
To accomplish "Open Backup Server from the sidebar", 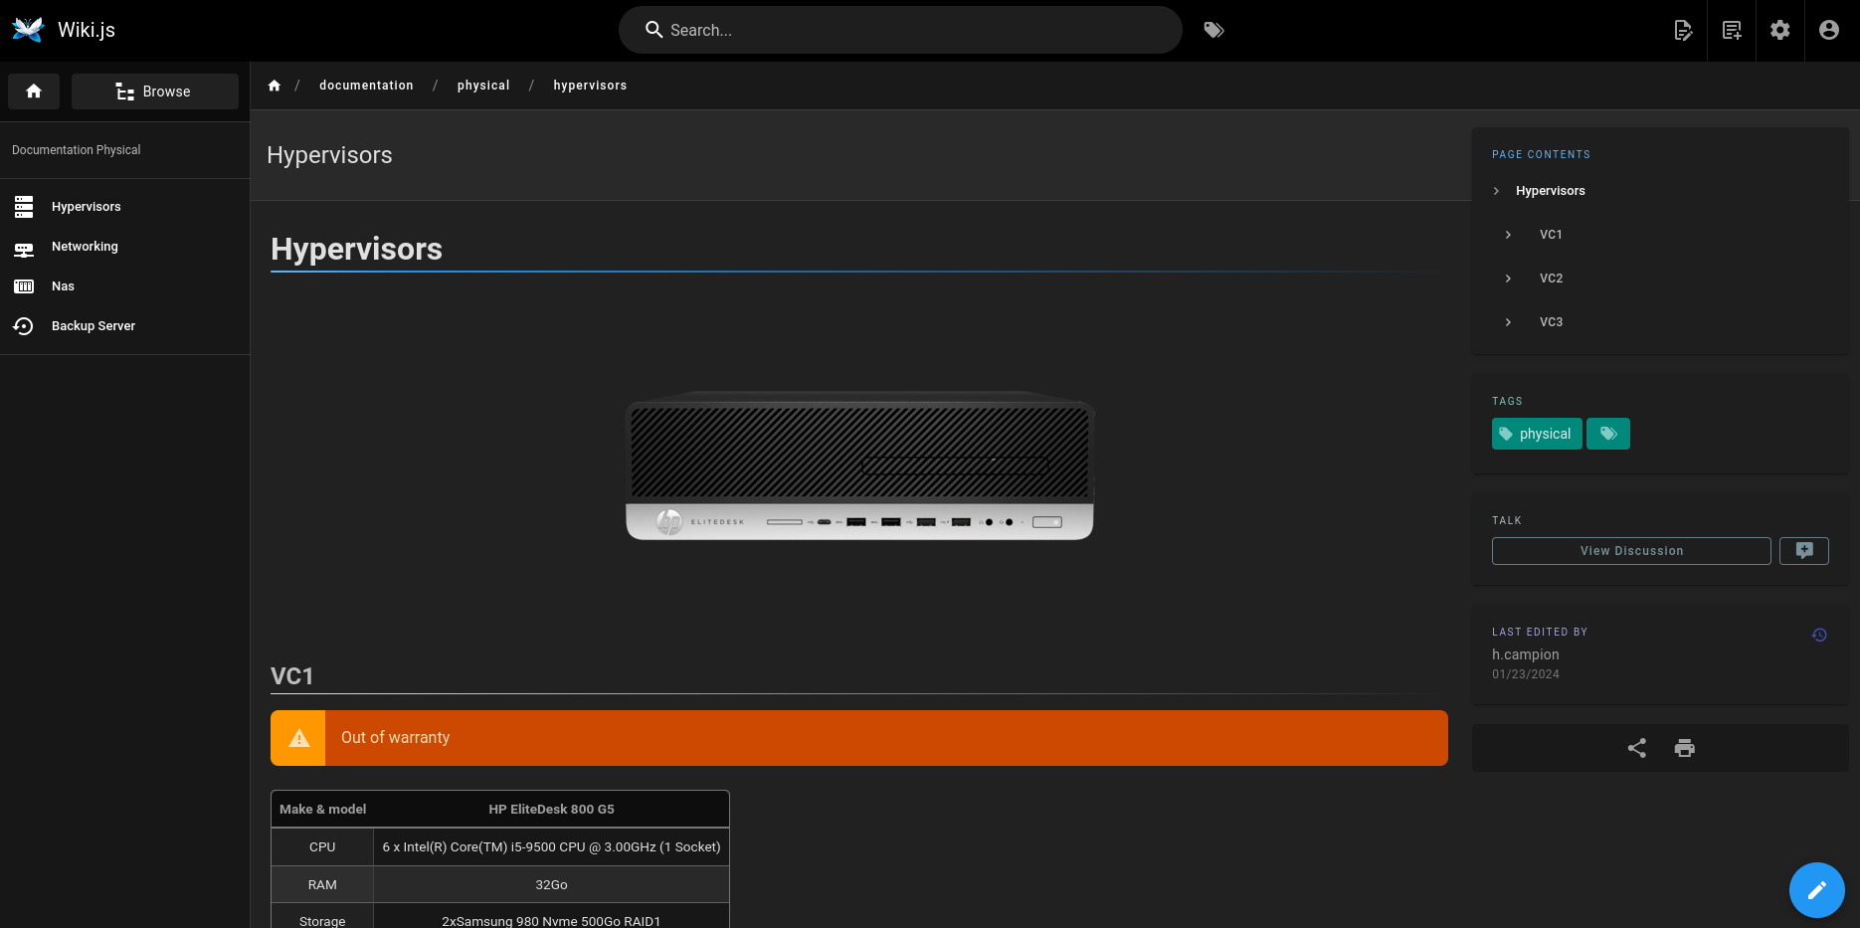I will click(x=124, y=326).
